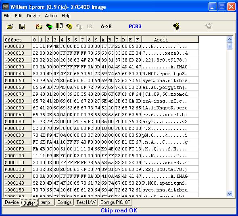Click ascii text 'R.MOO.eparitgnS.' in row $000040

pos(165,74)
